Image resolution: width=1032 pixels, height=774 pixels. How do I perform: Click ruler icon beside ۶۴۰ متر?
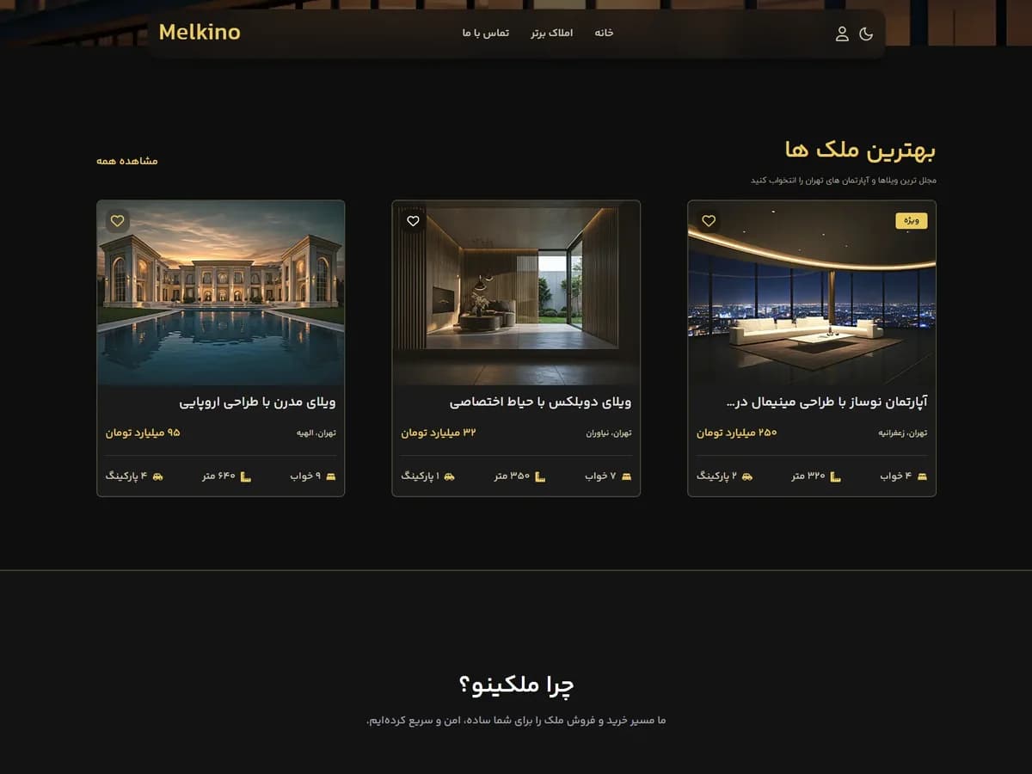pos(245,476)
